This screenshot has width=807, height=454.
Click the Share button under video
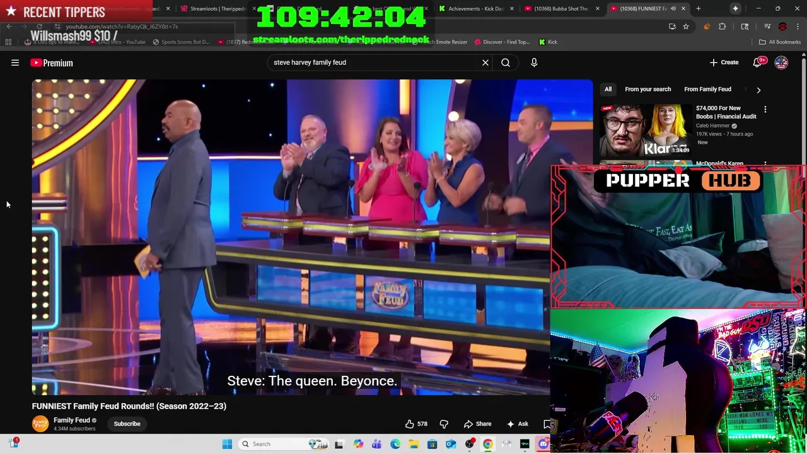[477, 424]
